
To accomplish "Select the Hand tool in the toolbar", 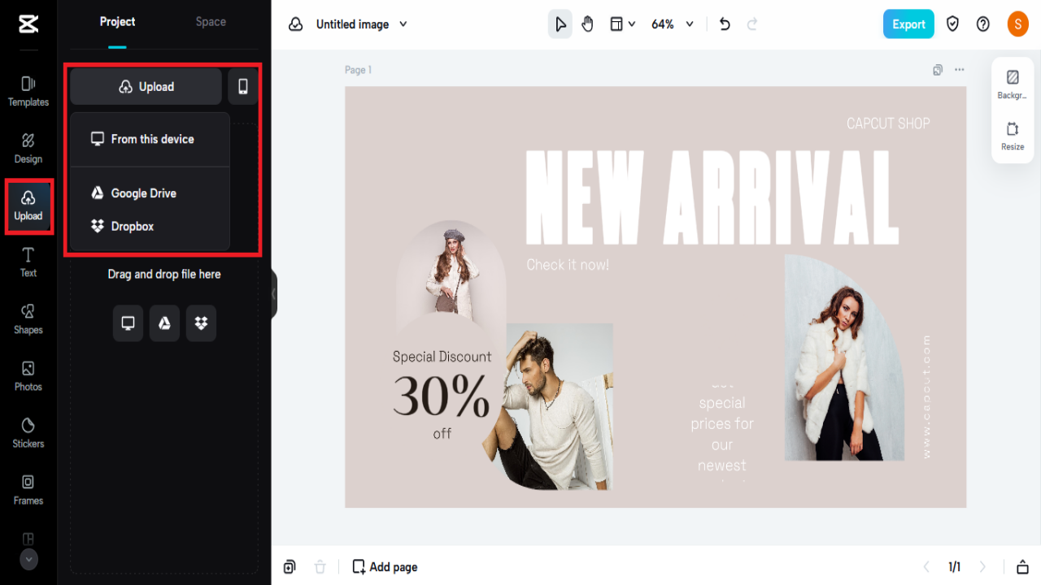I will 587,24.
